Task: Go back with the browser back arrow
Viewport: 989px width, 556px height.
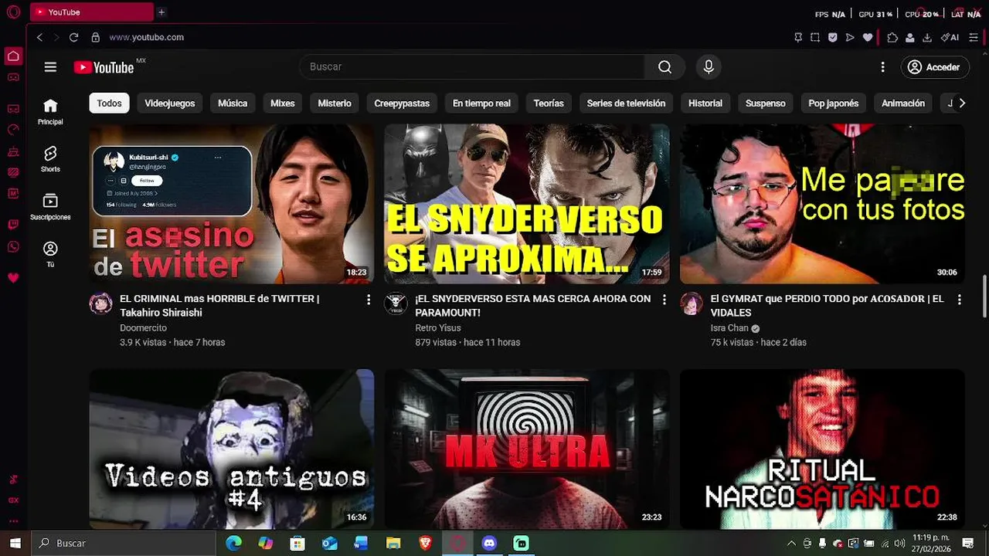Action: pyautogui.click(x=39, y=37)
